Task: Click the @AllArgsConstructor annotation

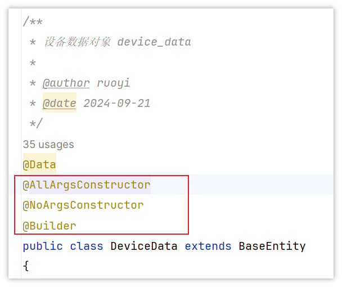Action: (87, 185)
